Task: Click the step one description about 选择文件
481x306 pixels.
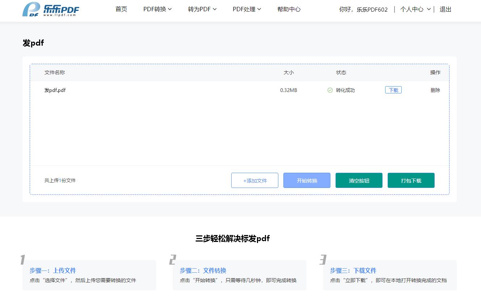Action: pyautogui.click(x=83, y=280)
